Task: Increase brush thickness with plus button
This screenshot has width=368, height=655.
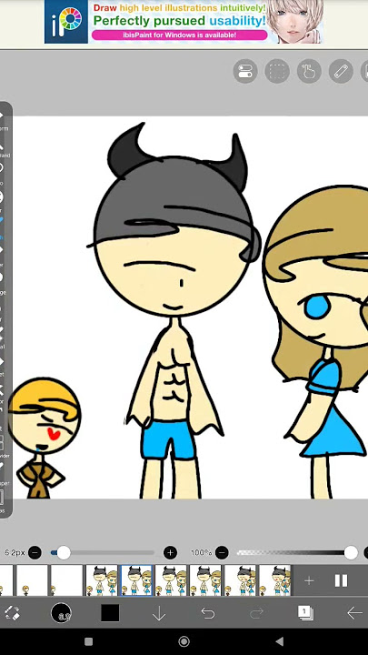Action: [170, 553]
